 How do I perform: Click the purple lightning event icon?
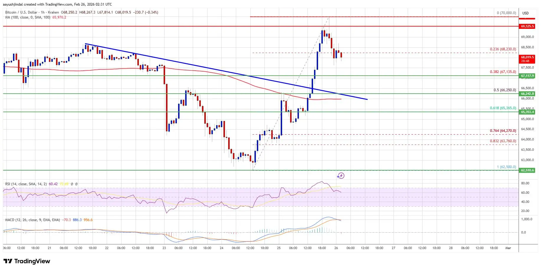[x=341, y=176]
